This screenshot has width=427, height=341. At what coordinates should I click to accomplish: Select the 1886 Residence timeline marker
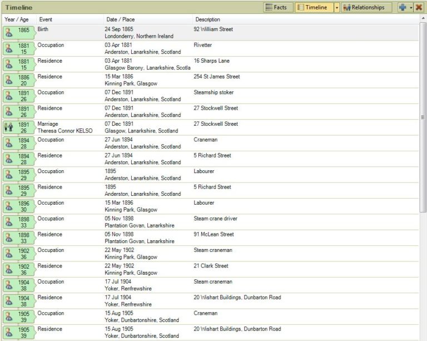click(19, 80)
